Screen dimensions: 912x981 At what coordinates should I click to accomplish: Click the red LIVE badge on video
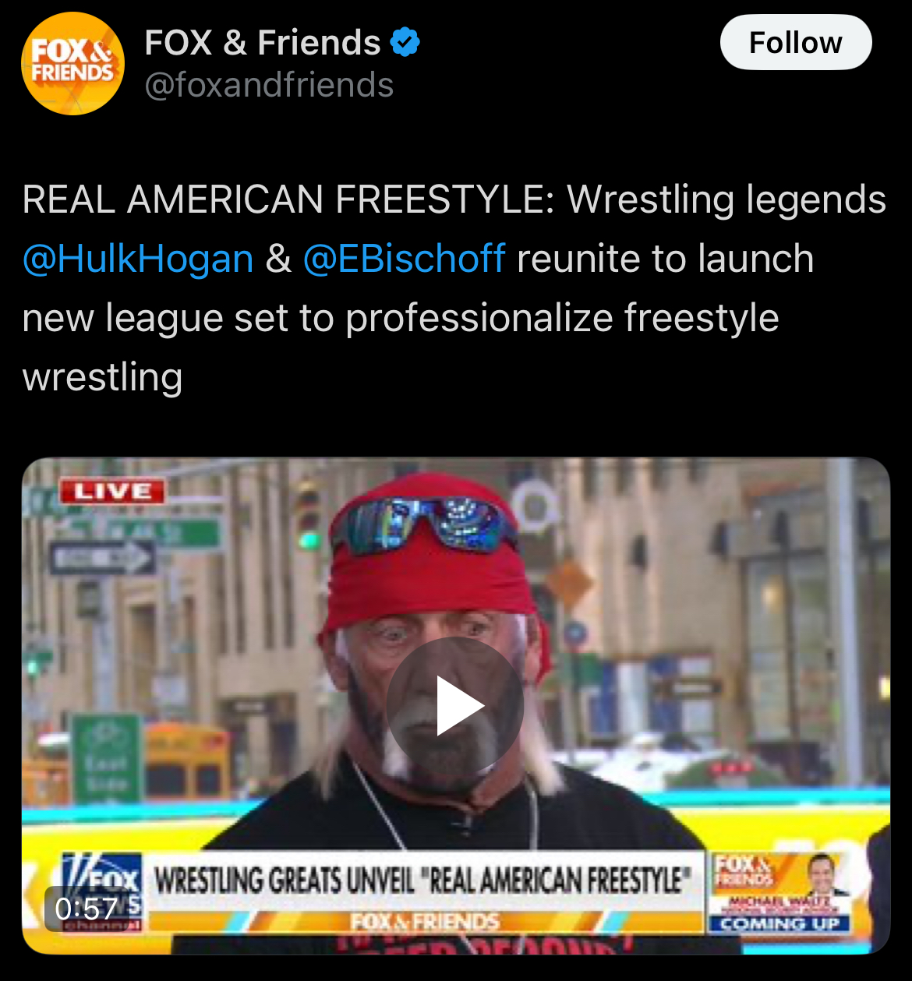pos(111,492)
